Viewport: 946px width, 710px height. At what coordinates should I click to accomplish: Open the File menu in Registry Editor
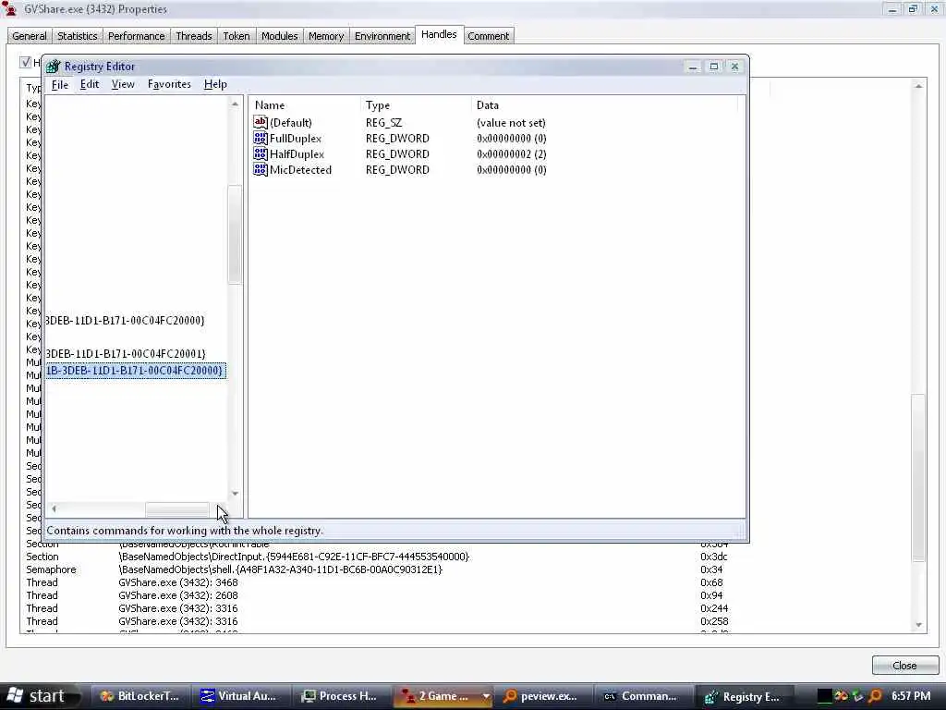[x=60, y=84]
